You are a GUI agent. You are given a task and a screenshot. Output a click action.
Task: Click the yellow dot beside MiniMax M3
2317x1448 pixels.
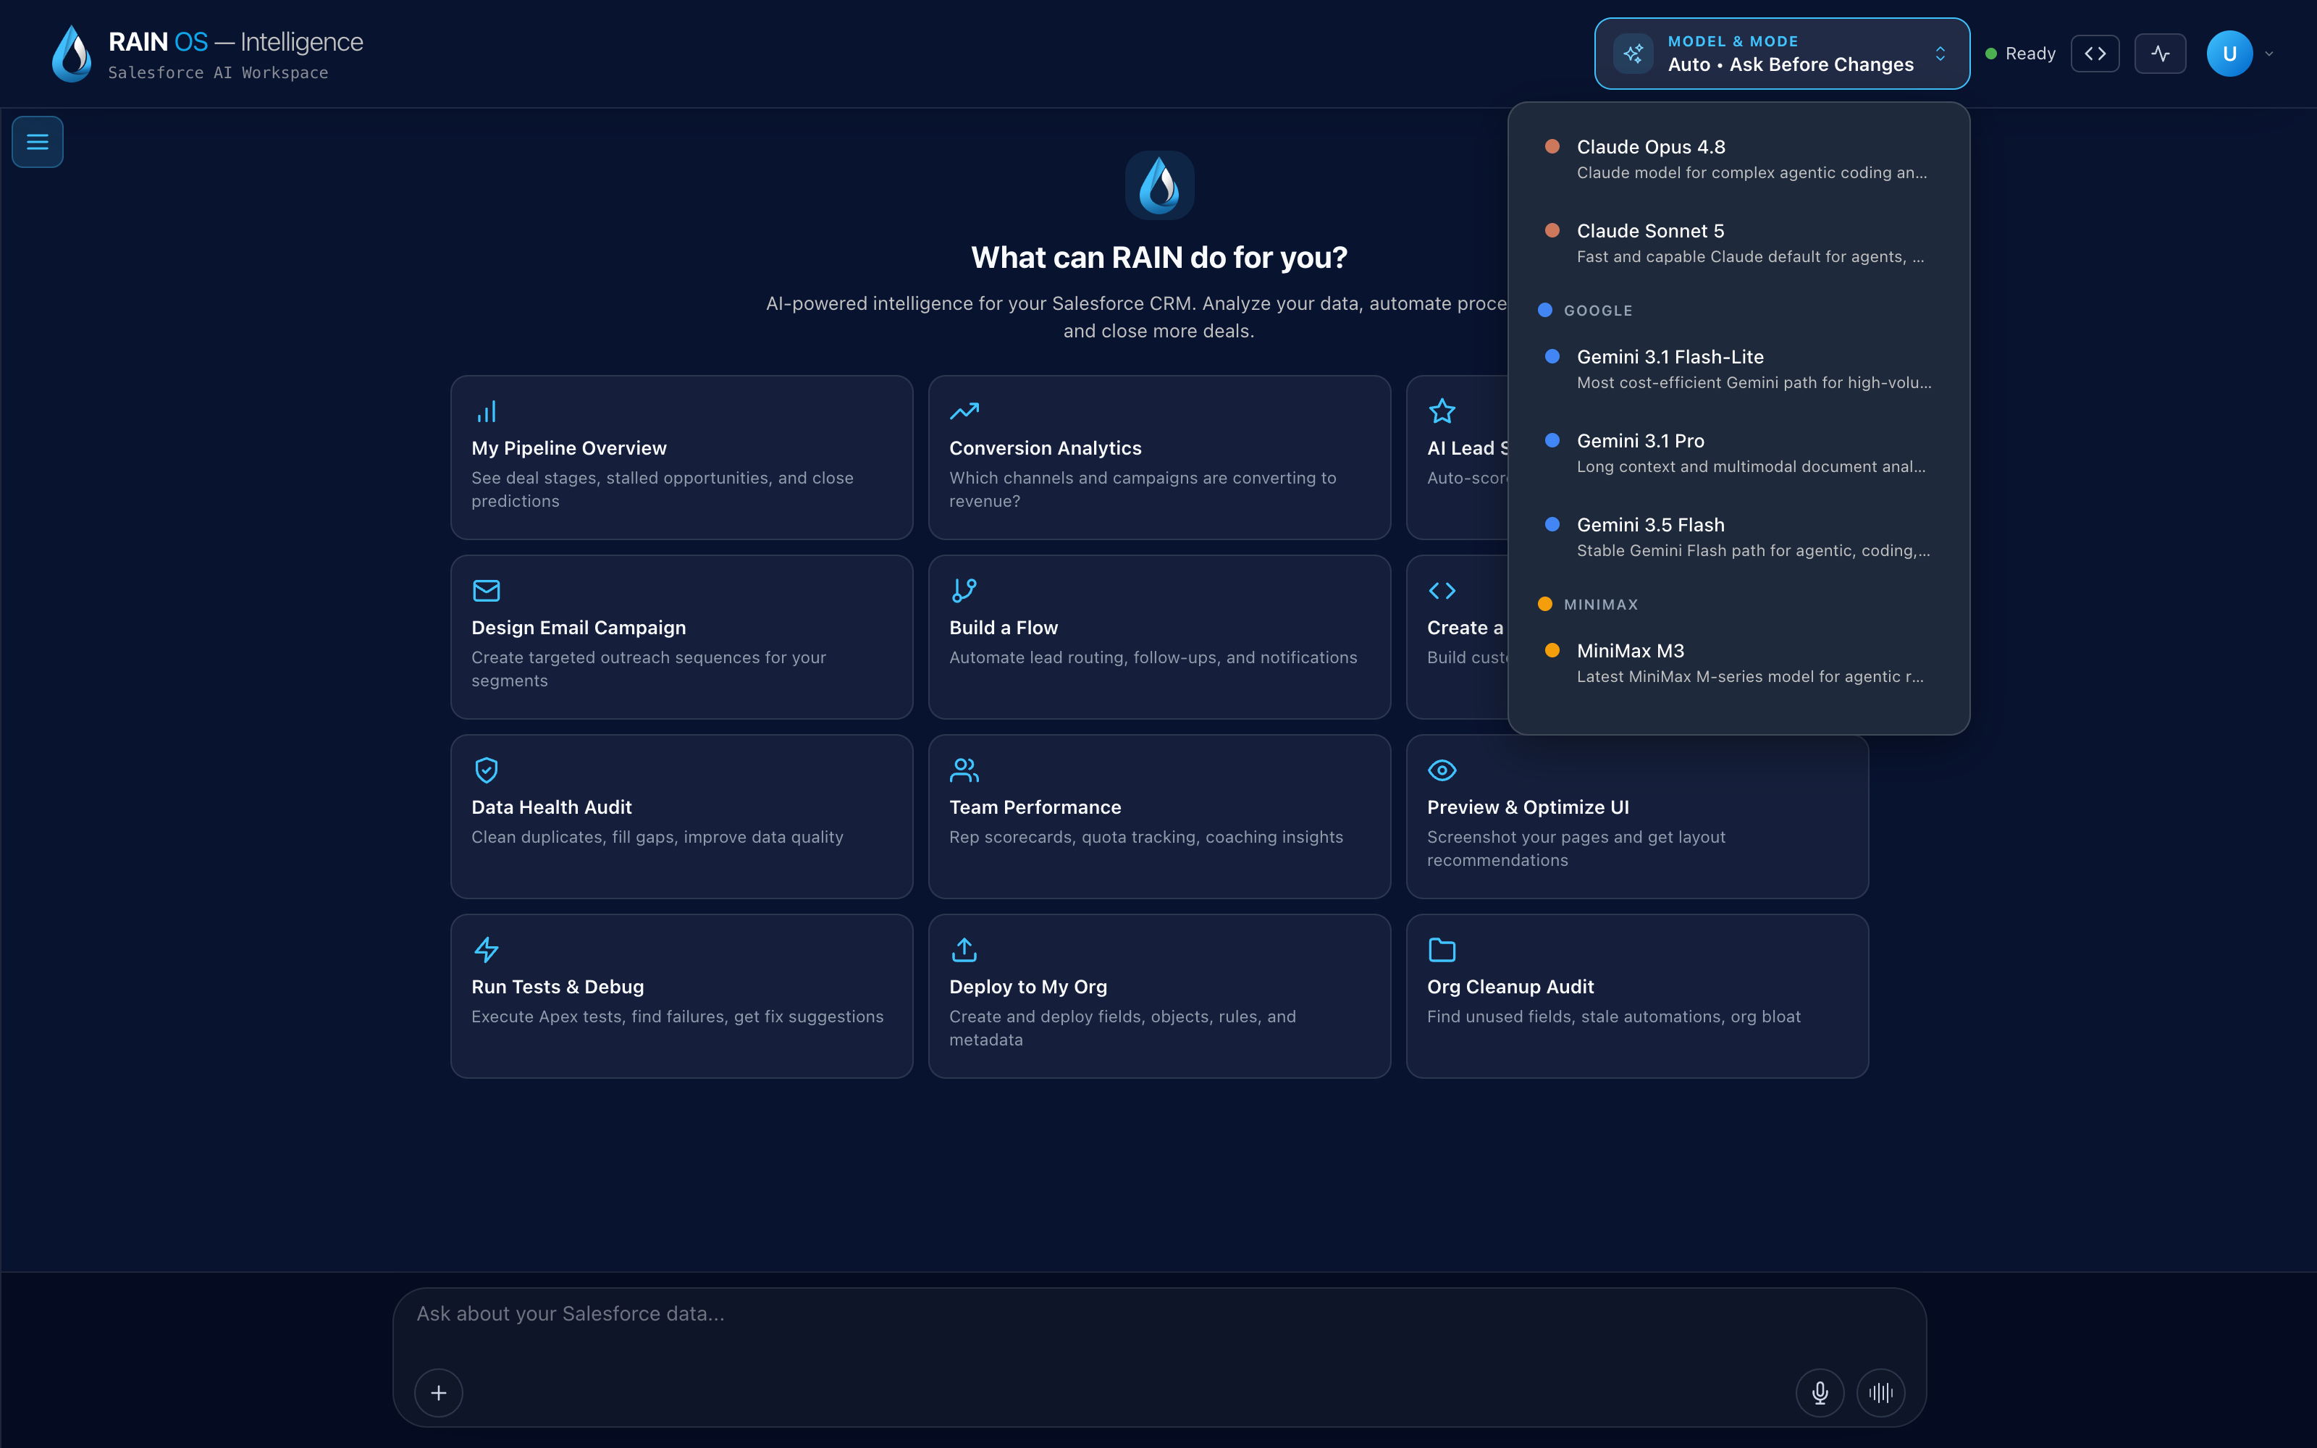click(x=1552, y=650)
